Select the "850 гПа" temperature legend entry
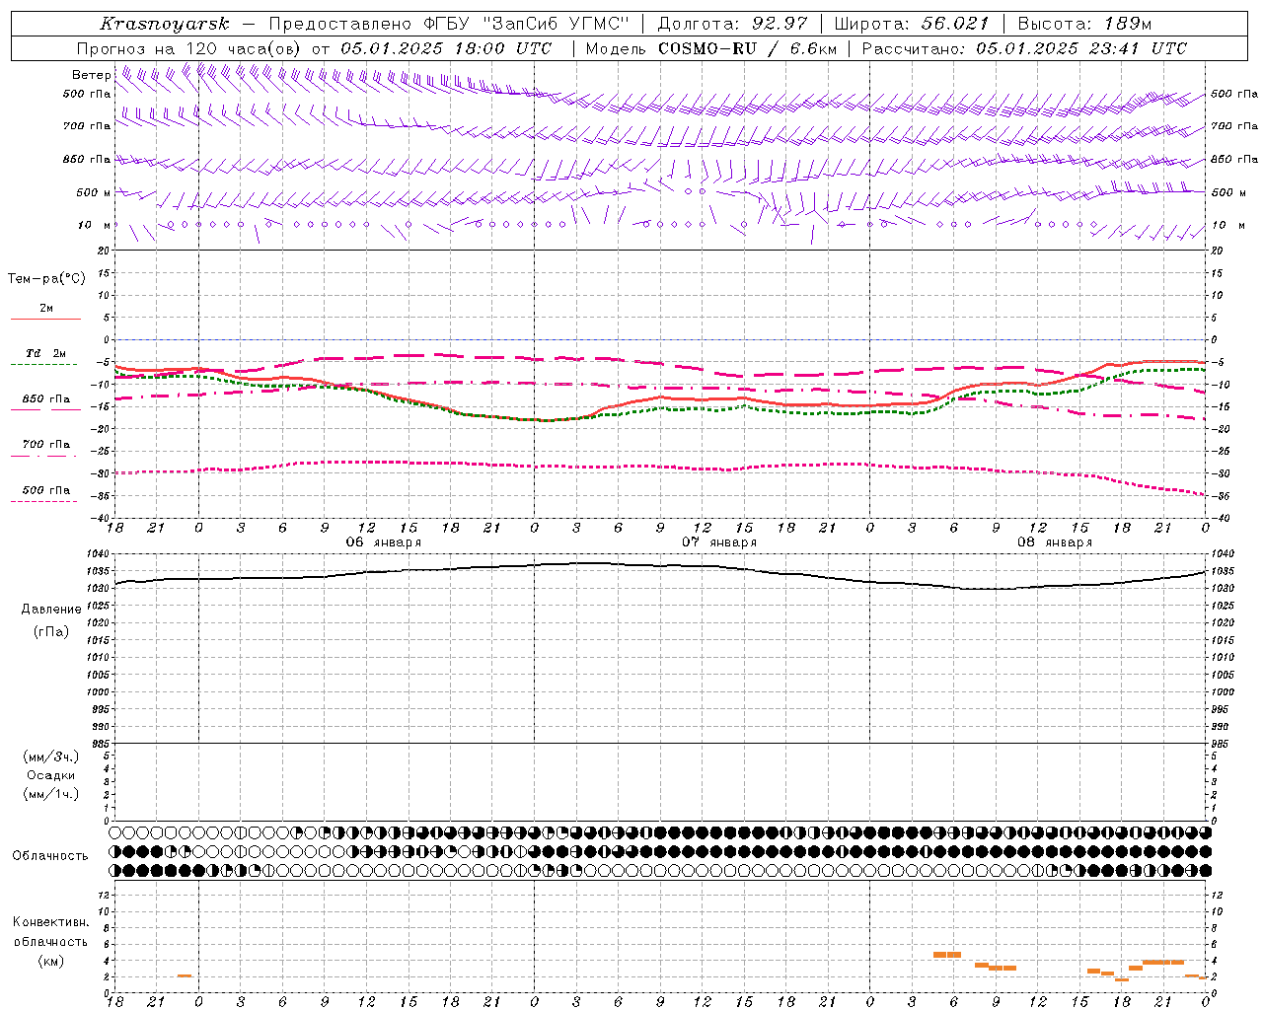 click(x=46, y=399)
